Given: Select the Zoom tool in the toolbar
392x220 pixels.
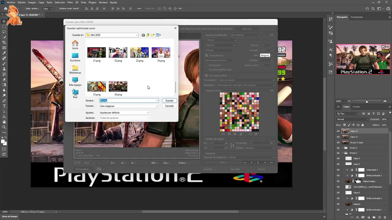Looking at the screenshot, I should [x=4, y=127].
